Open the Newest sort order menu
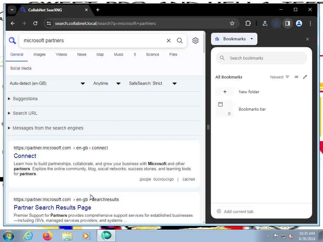Viewport: 323px width, 242px height. (x=280, y=77)
